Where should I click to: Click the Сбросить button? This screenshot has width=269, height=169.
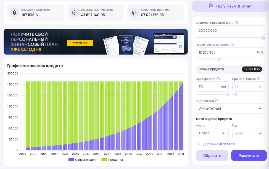click(x=212, y=156)
